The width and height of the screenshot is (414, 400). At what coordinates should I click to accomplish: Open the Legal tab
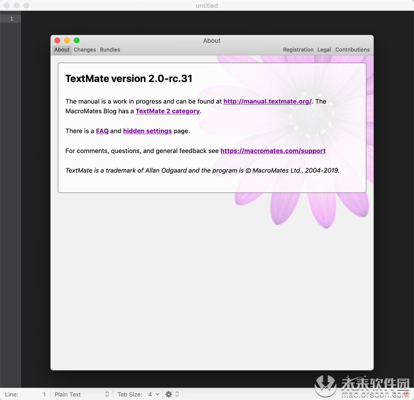click(324, 49)
